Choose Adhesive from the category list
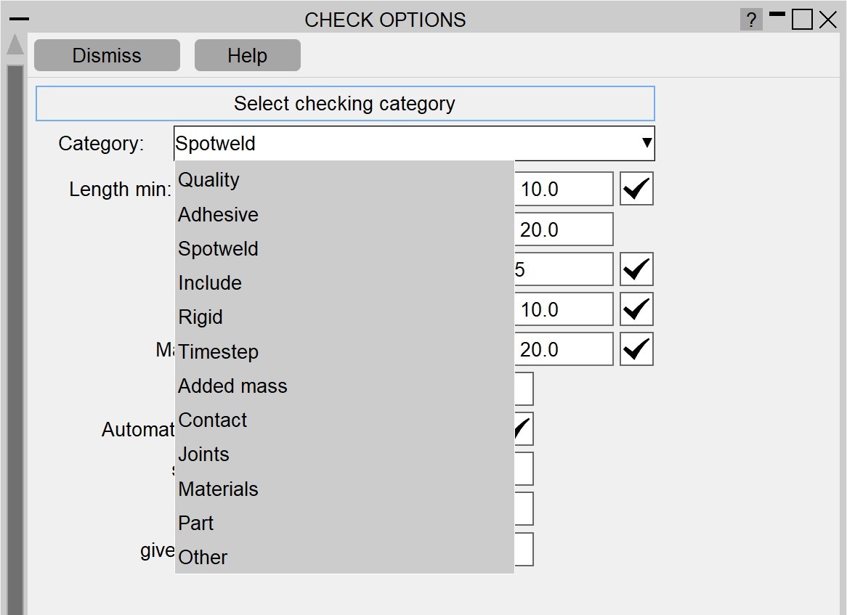This screenshot has height=615, width=847. 344,214
